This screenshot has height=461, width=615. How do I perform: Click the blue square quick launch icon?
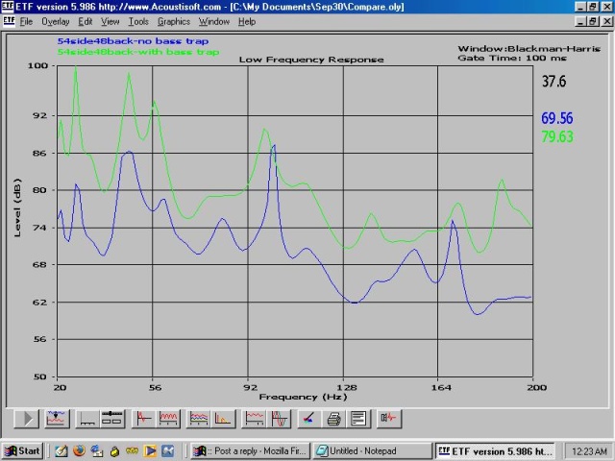(x=168, y=450)
